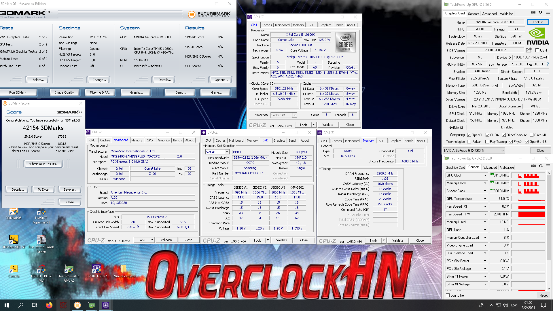
Task: Click bus interface question mark in GPU-Z
Action: [x=548, y=64]
